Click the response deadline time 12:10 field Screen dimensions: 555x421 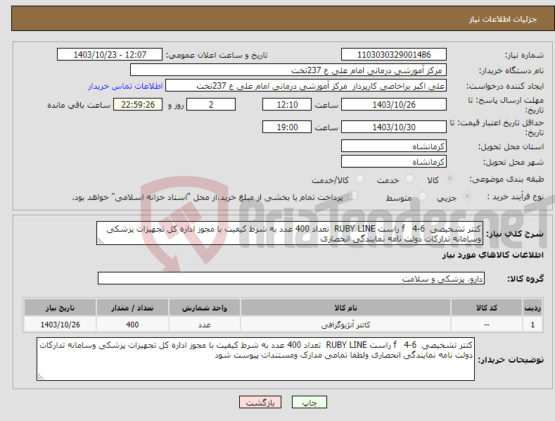(x=287, y=104)
